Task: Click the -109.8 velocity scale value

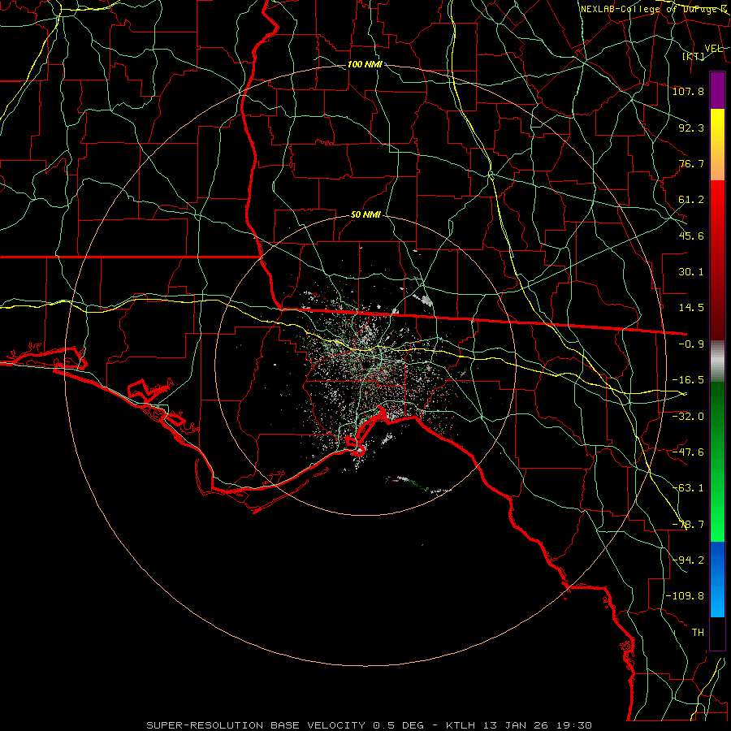Action: pos(685,596)
